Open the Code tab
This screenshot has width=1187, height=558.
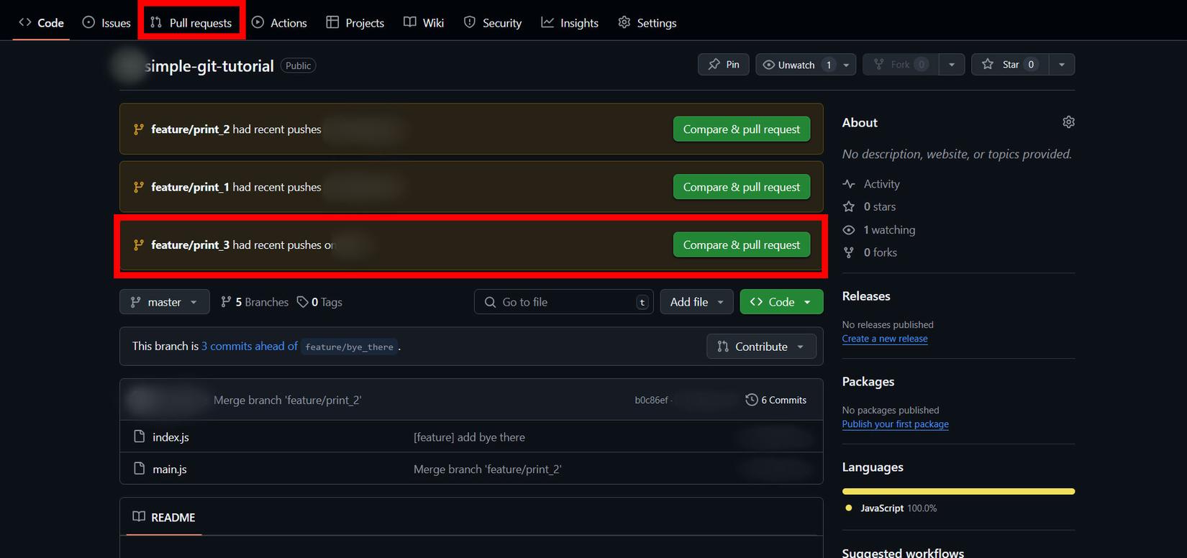coord(41,22)
